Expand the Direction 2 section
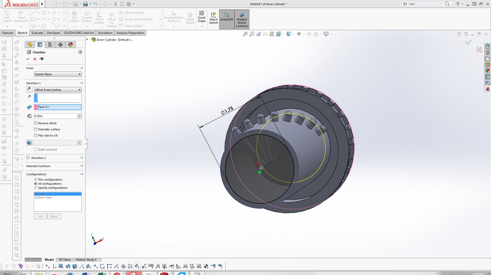 tap(82, 158)
